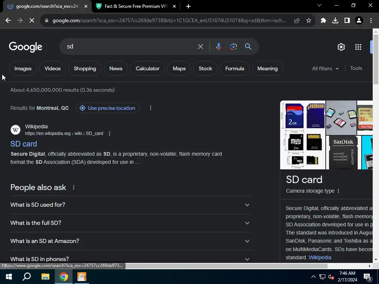The height and width of the screenshot is (284, 379).
Task: Open the SanDisk adapter image thumbnail
Action: 343,152
